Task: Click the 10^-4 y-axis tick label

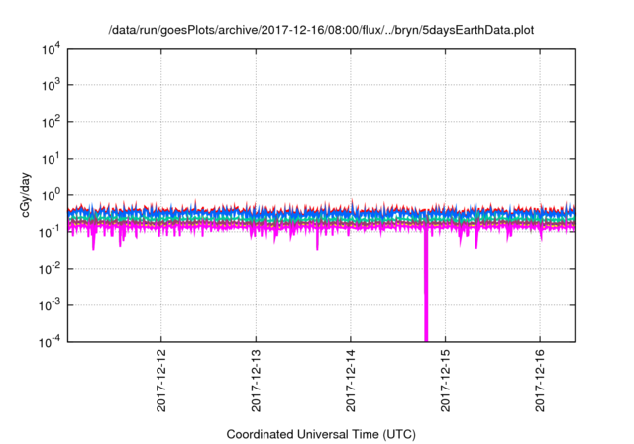Action: 50,343
